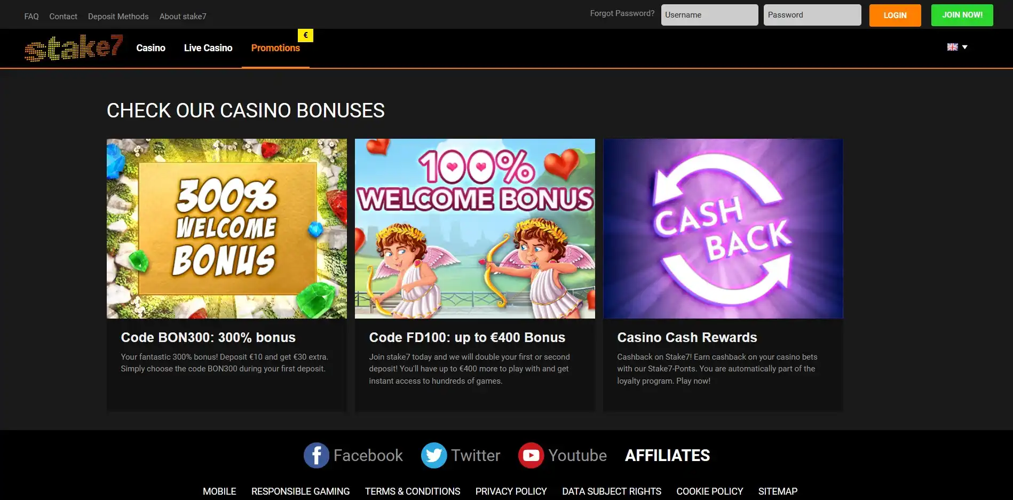Click the yellow euro badge on Promotions

coord(305,35)
